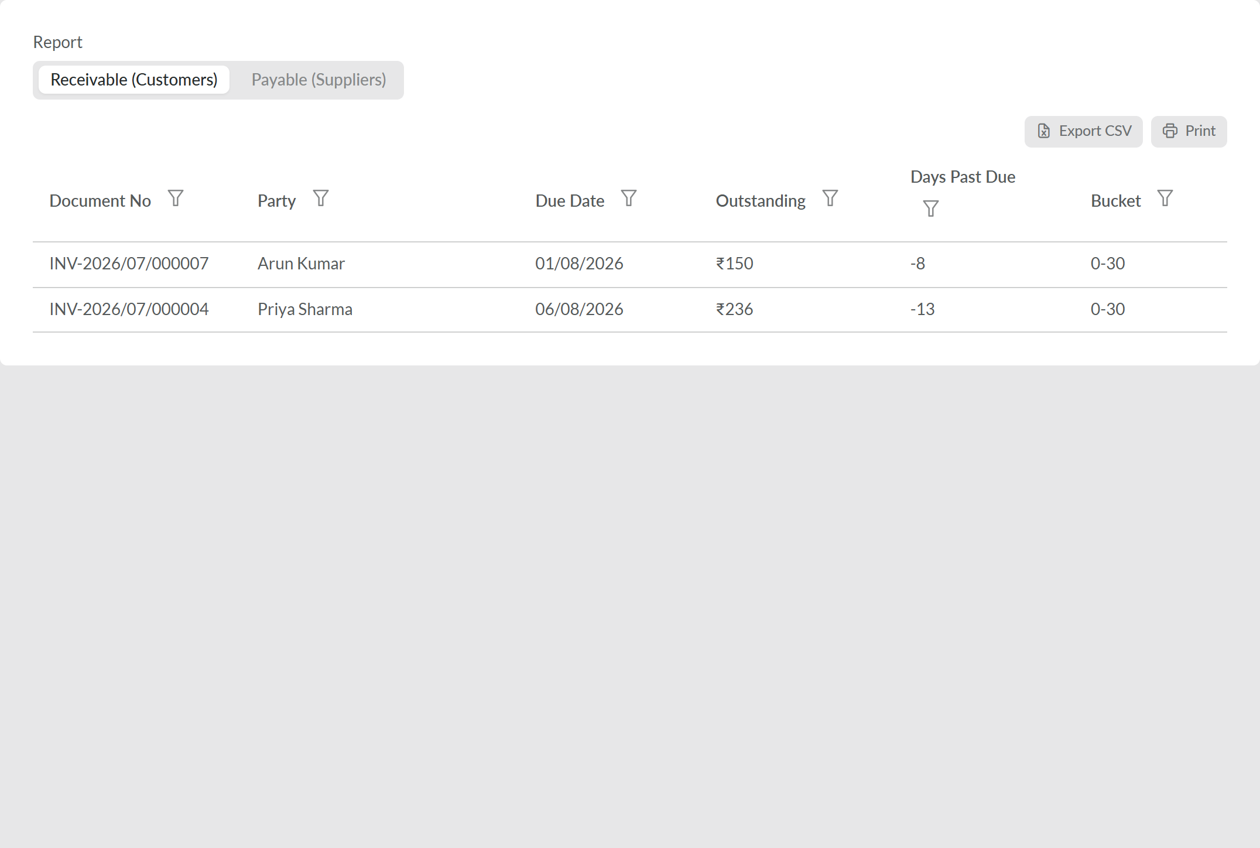Click the Report label
The image size is (1260, 848).
(57, 42)
